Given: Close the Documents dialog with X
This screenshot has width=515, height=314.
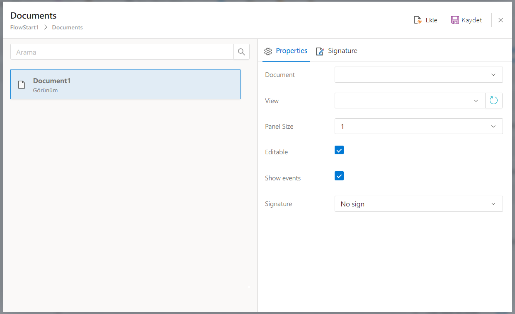Looking at the screenshot, I should pyautogui.click(x=500, y=20).
